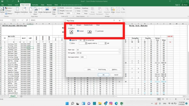Click the zoom in plus button
Viewport: 189px width, 106px height.
pyautogui.click(x=184, y=99)
